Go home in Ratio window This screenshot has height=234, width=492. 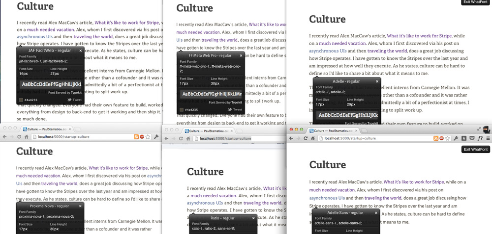[x=188, y=138]
